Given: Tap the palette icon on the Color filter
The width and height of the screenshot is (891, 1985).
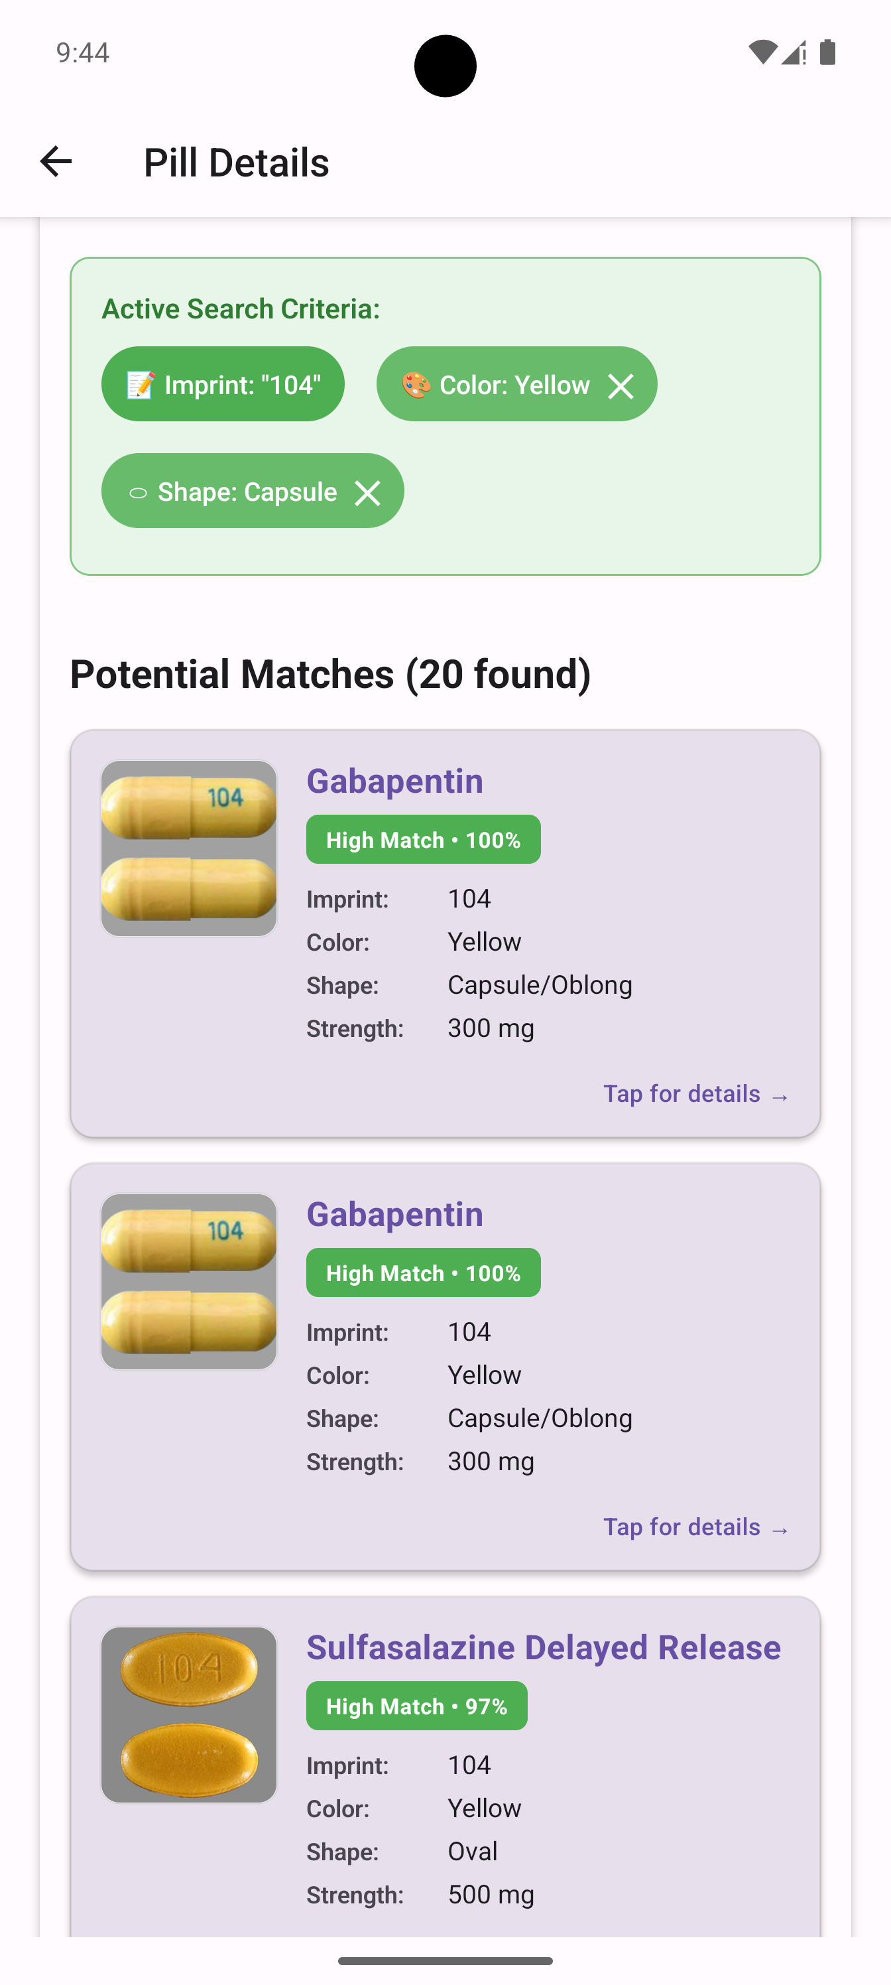Looking at the screenshot, I should coord(415,383).
